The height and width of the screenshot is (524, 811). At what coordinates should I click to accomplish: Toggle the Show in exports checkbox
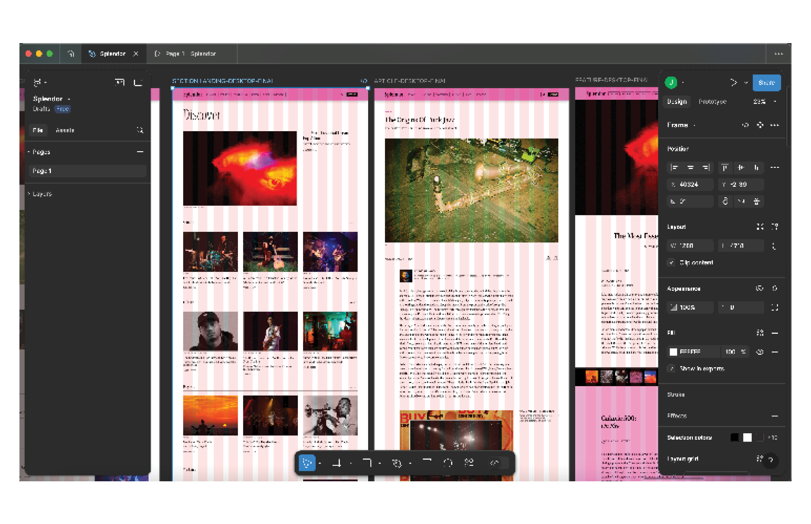tap(671, 369)
